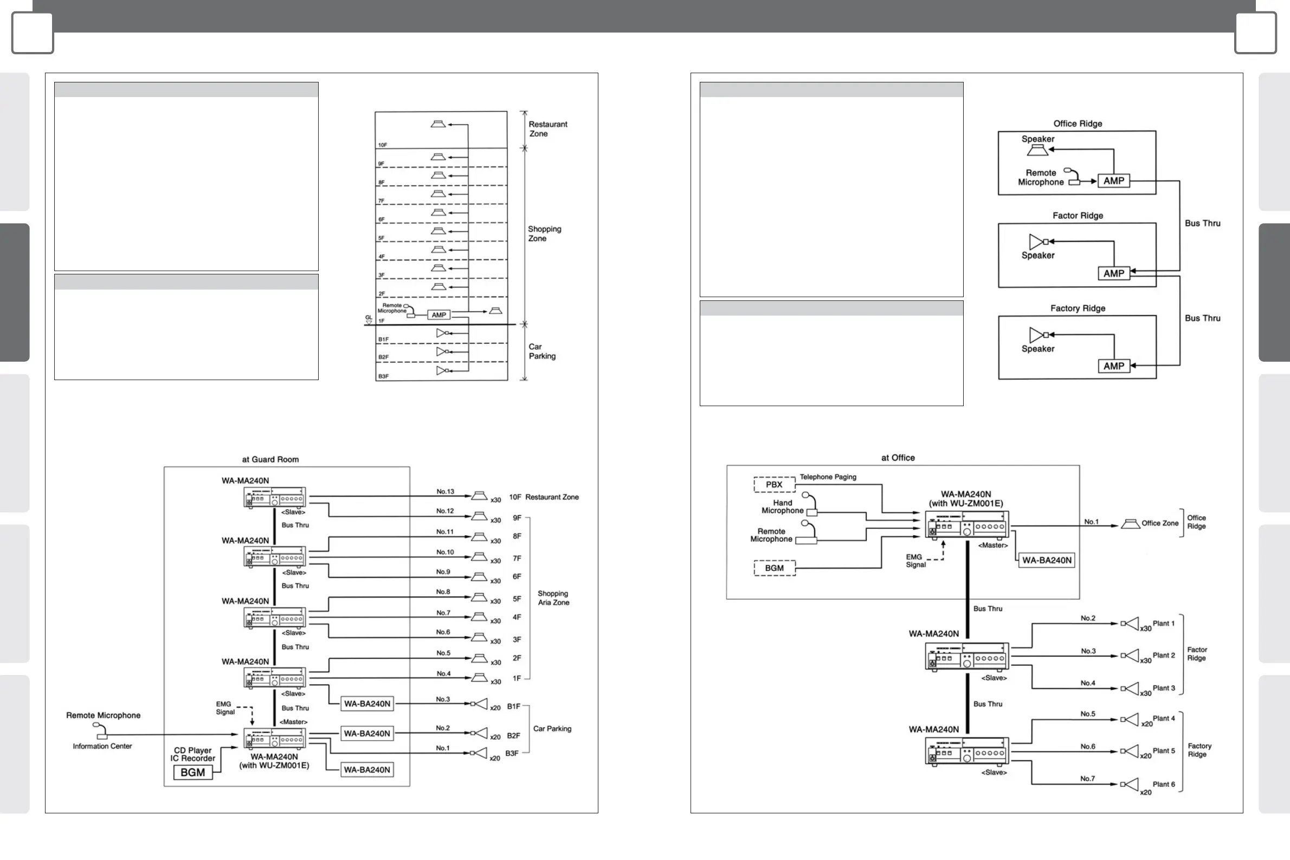Click the Office Zone speaker icon
The width and height of the screenshot is (1290, 860).
click(x=1130, y=524)
